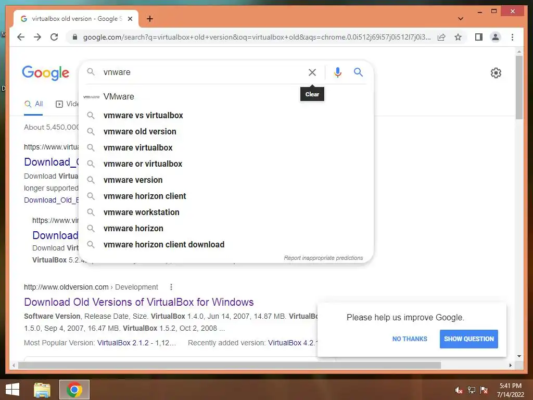
Task: Click the Chrome taskbar icon
Action: coord(74,390)
